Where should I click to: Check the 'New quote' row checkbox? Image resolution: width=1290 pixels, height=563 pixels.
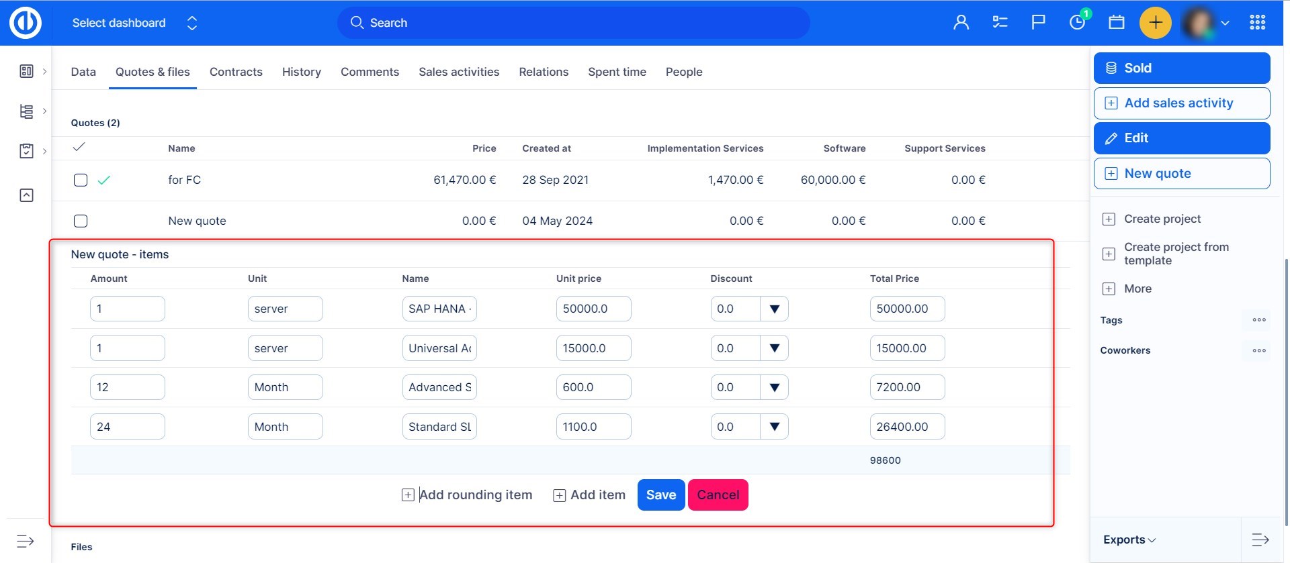coord(81,221)
